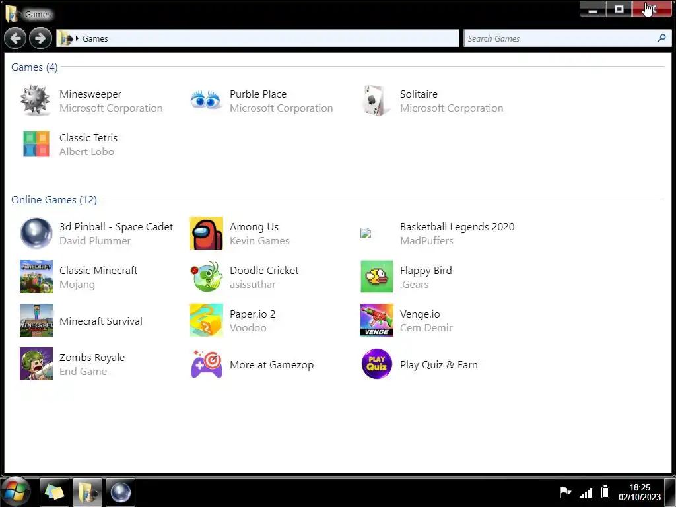The image size is (676, 507).
Task: Open the clock showing 18:25
Action: point(639,492)
